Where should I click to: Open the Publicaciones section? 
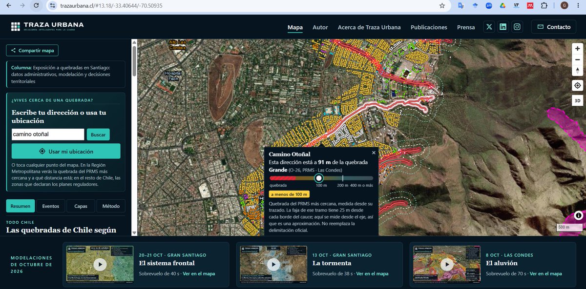click(429, 27)
